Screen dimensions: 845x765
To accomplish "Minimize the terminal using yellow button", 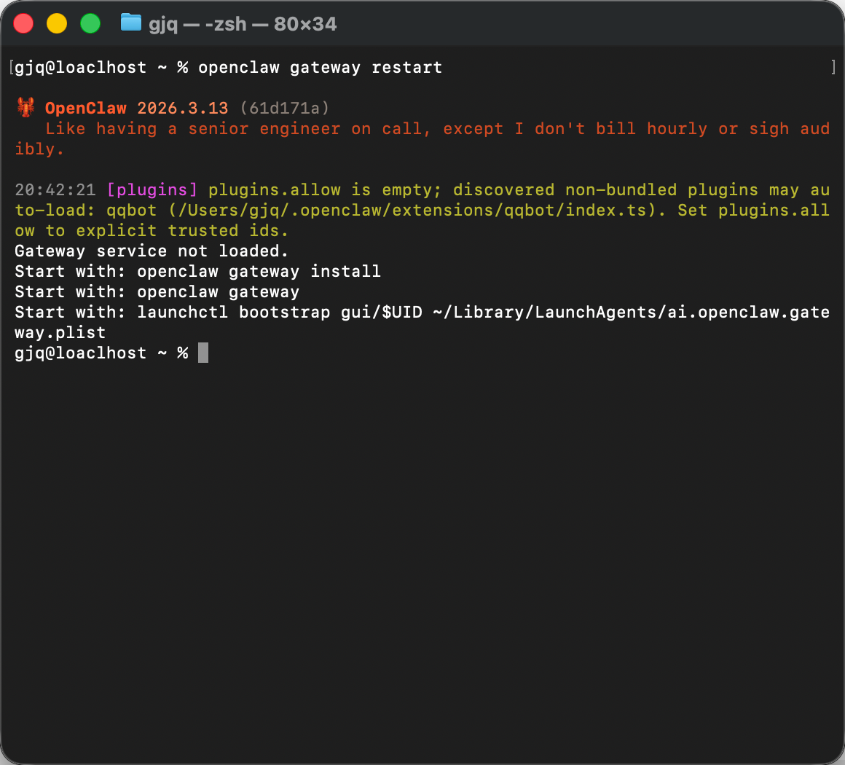I will point(57,23).
